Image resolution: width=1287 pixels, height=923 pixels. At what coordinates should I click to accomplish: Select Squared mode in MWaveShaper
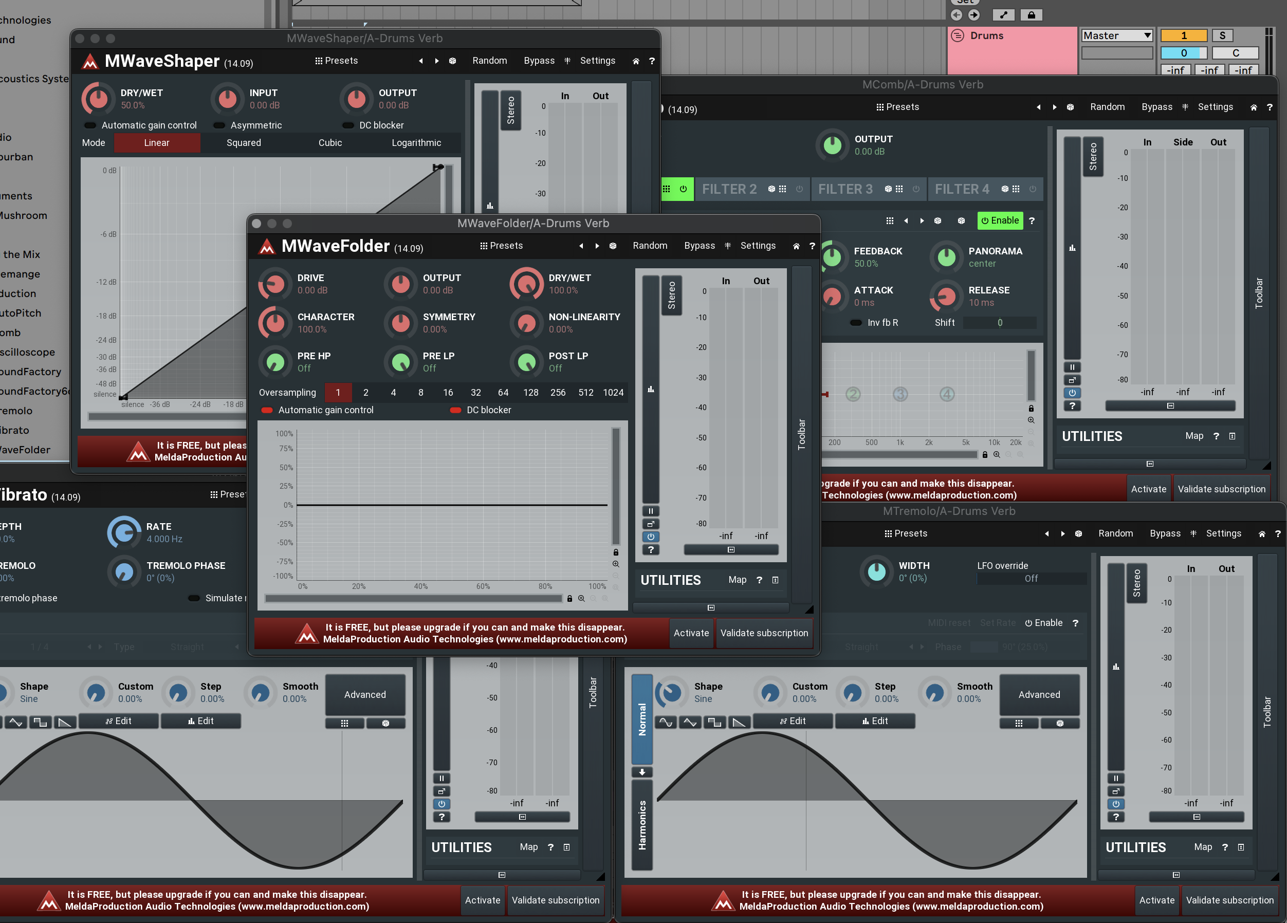click(x=244, y=143)
